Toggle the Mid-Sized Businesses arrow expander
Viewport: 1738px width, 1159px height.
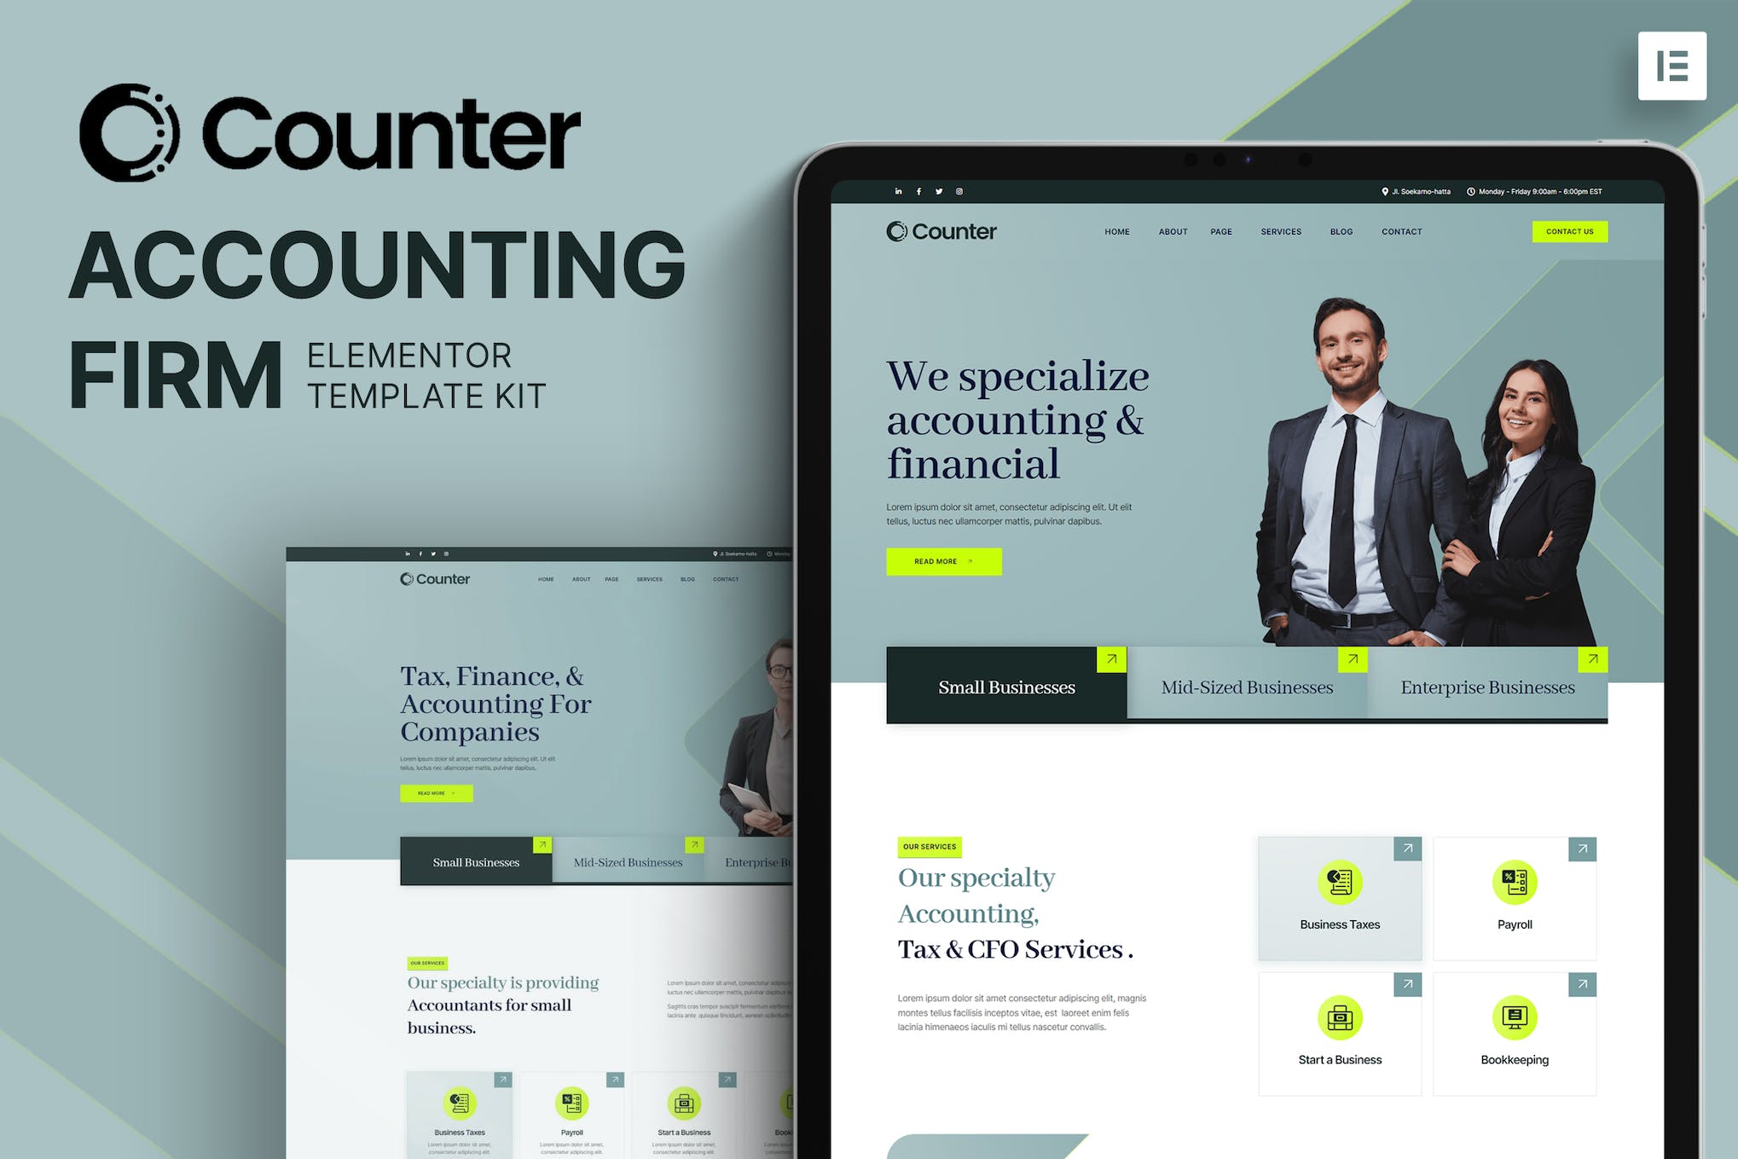1352,658
